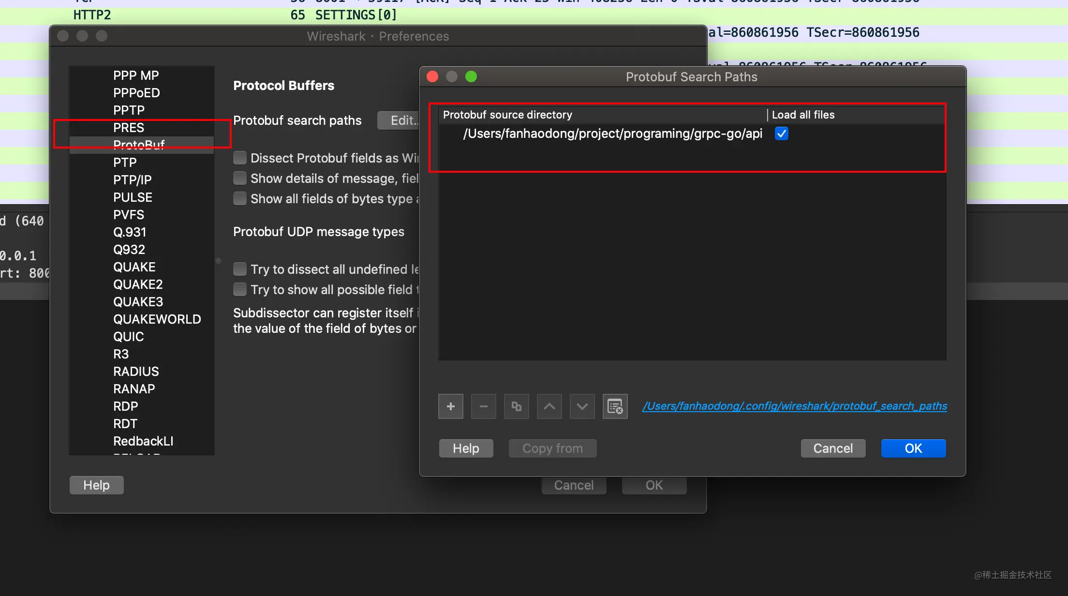Select Q932 in the protocol list
This screenshot has width=1068, height=596.
141,250
